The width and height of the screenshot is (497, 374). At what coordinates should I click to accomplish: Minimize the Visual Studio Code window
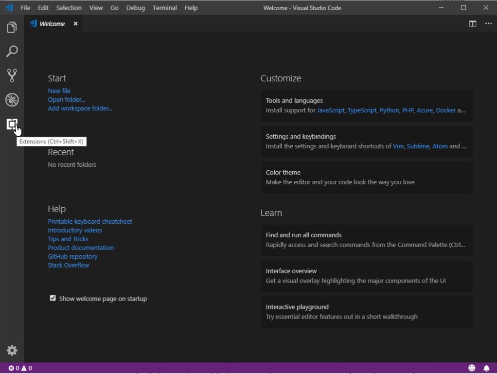441,8
